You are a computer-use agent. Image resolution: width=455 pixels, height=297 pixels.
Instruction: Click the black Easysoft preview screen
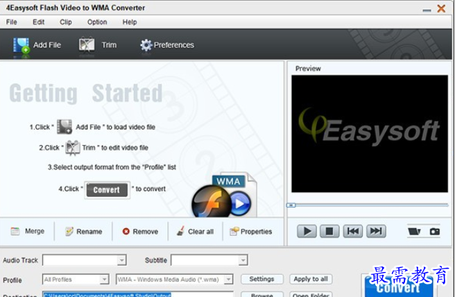point(370,133)
